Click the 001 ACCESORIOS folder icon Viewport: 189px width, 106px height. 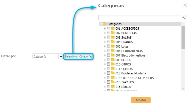tap(113, 29)
